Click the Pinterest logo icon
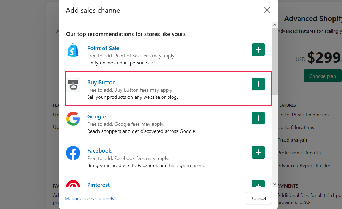Viewport: 342px width, 209px height. coord(73,184)
